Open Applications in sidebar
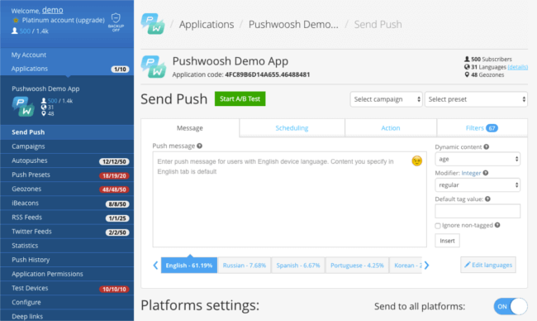The image size is (537, 321). pyautogui.click(x=67, y=69)
